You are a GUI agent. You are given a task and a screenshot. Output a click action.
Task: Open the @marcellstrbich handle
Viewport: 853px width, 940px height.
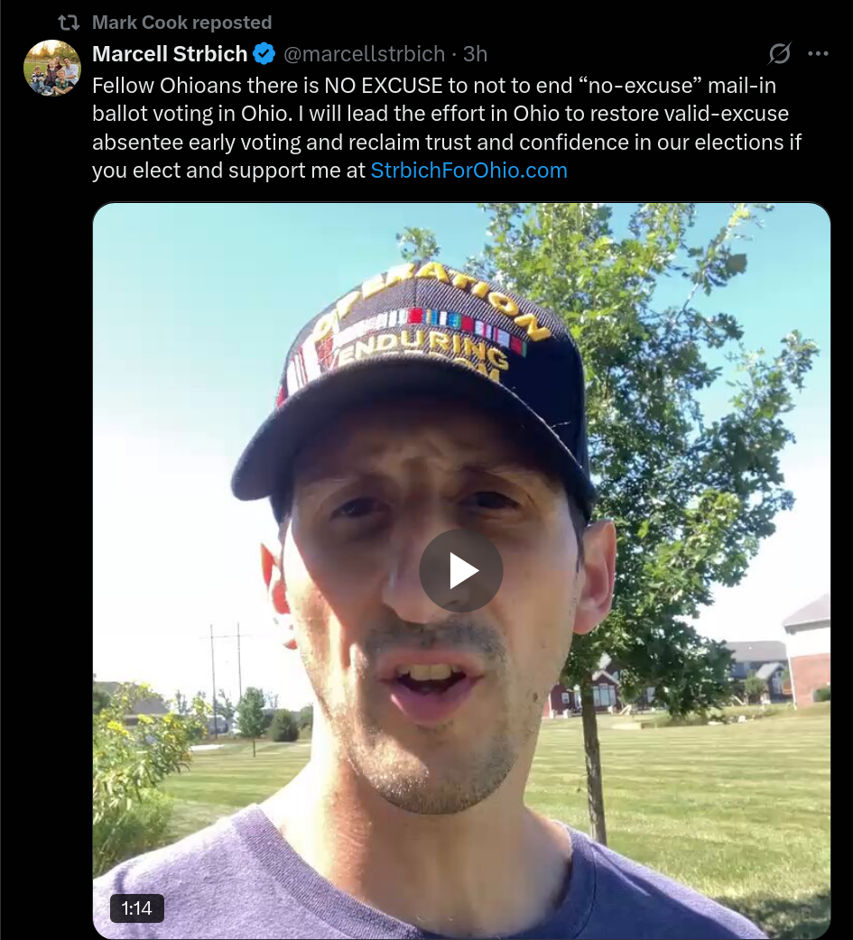click(x=364, y=54)
